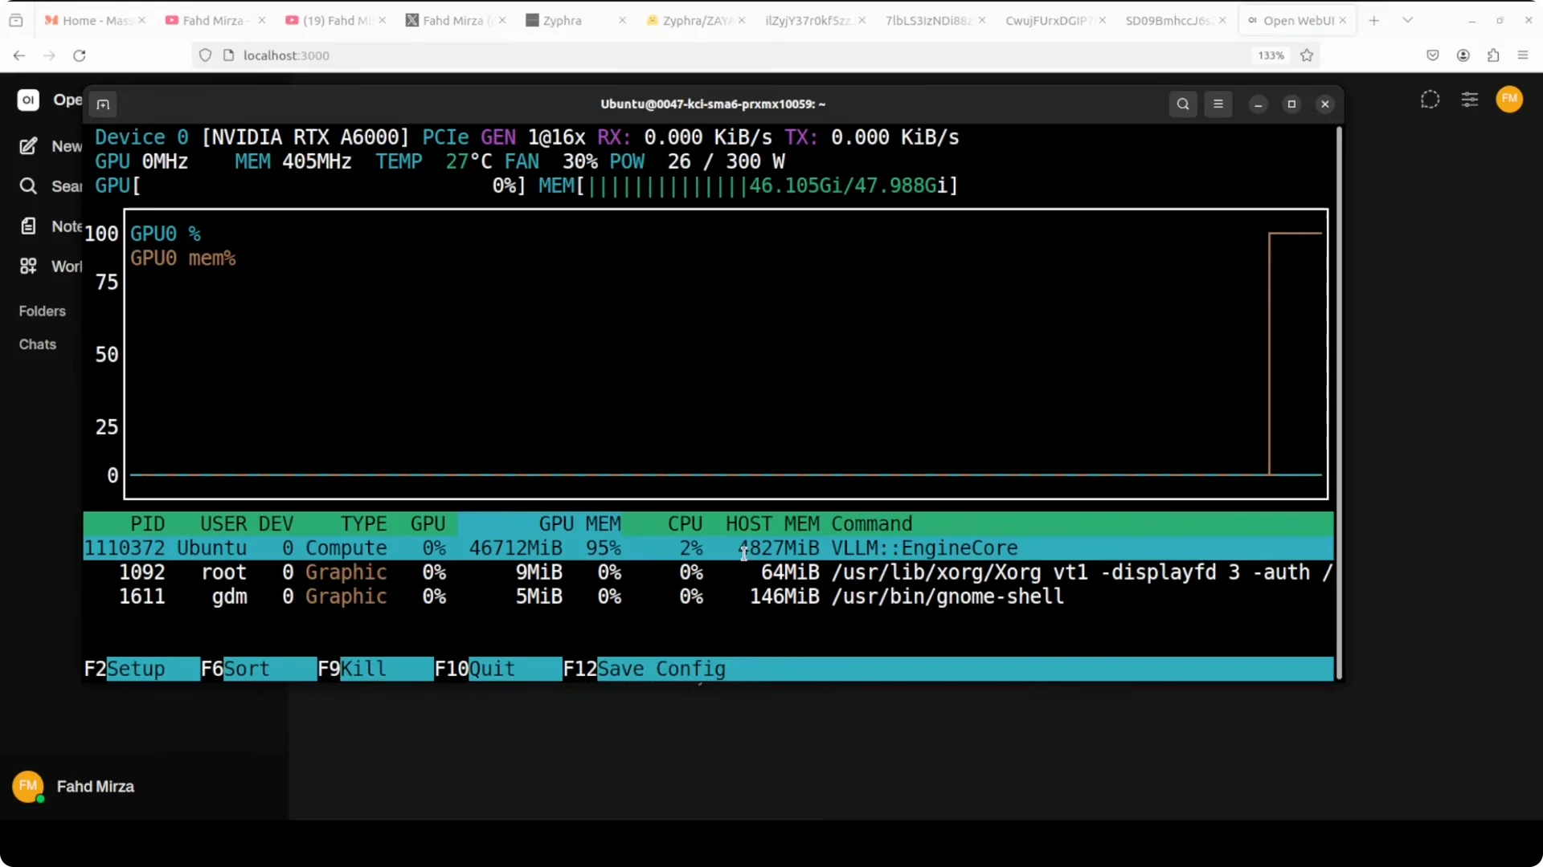Viewport: 1543px width, 867px height.
Task: Select the gnome-shell process row PID 1611
Action: 708,596
